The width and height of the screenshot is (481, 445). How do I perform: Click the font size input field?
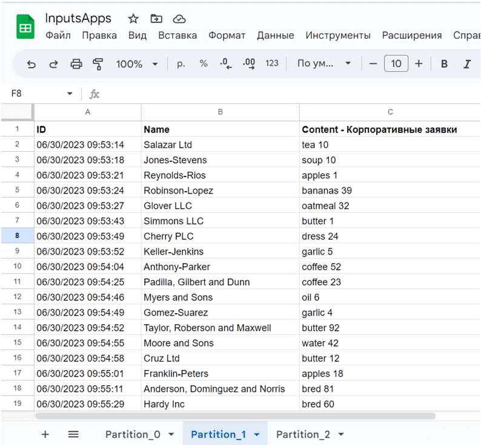pyautogui.click(x=396, y=63)
